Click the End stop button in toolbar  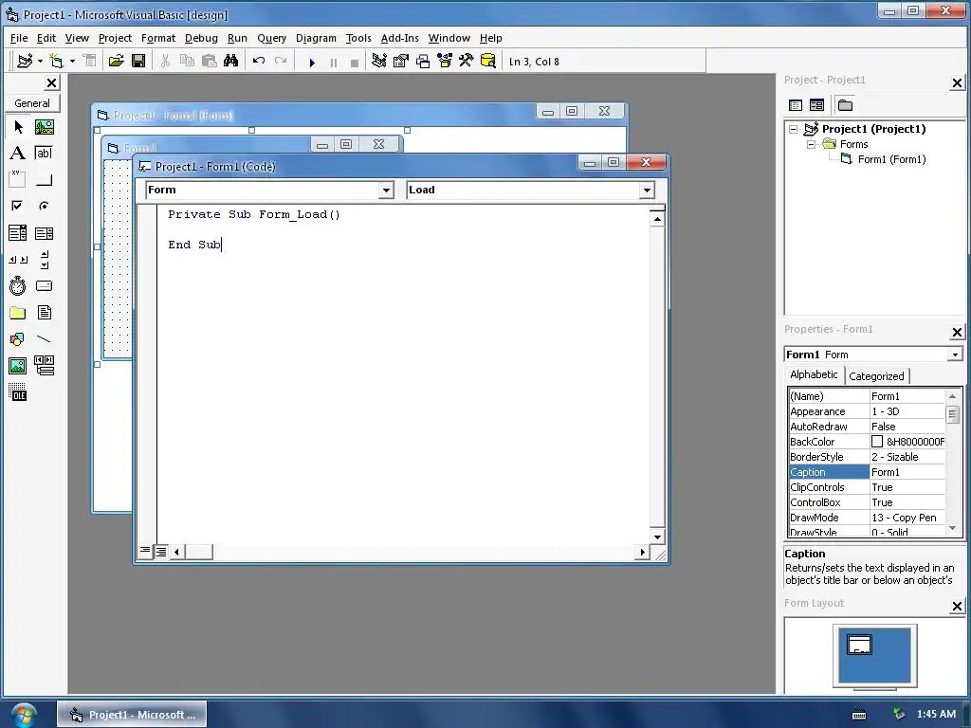[355, 62]
